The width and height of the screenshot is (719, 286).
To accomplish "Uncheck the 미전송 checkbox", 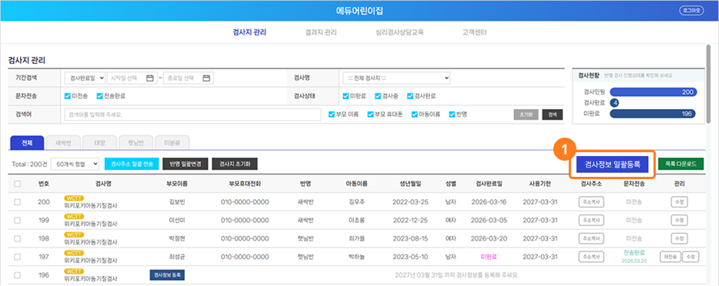I will point(67,96).
